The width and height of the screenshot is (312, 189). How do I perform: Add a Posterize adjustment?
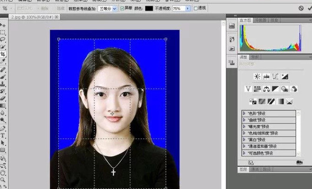click(262, 102)
